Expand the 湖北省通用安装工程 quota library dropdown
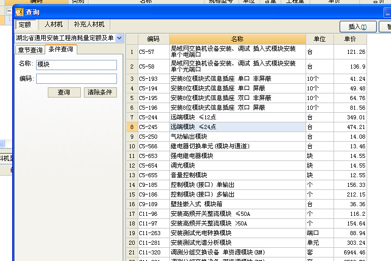Viewport: 391px width, 261px height. click(x=119, y=38)
